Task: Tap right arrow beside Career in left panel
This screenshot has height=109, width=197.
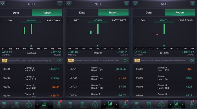Action: click(x=50, y=104)
